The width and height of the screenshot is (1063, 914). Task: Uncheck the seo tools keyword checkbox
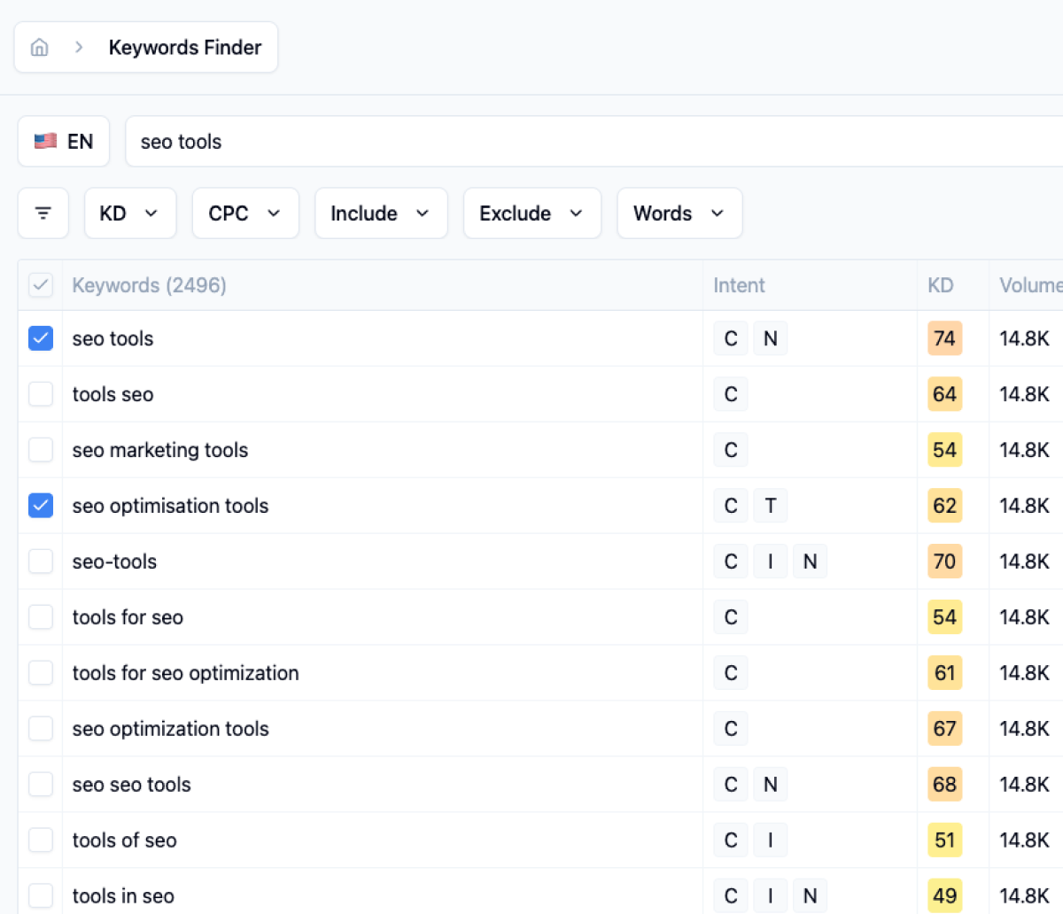[x=41, y=338]
